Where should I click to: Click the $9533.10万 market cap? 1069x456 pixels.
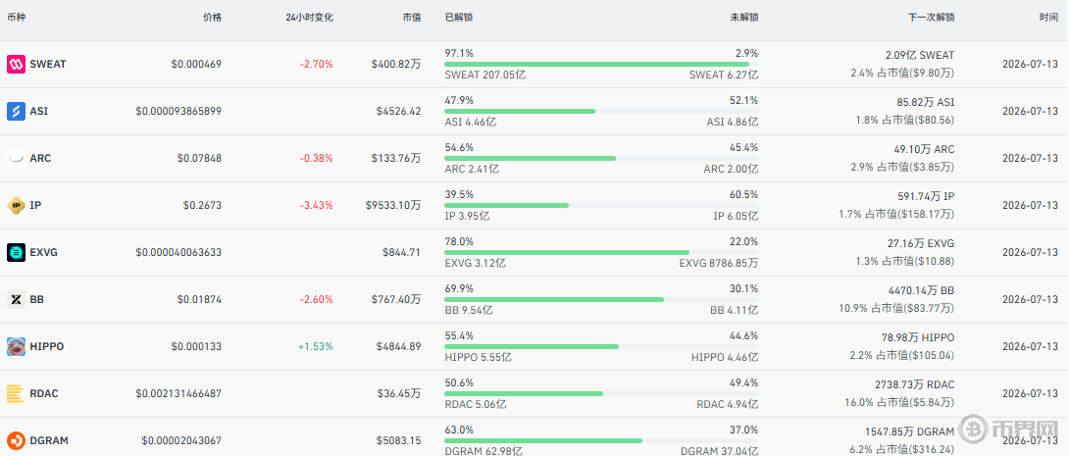393,205
